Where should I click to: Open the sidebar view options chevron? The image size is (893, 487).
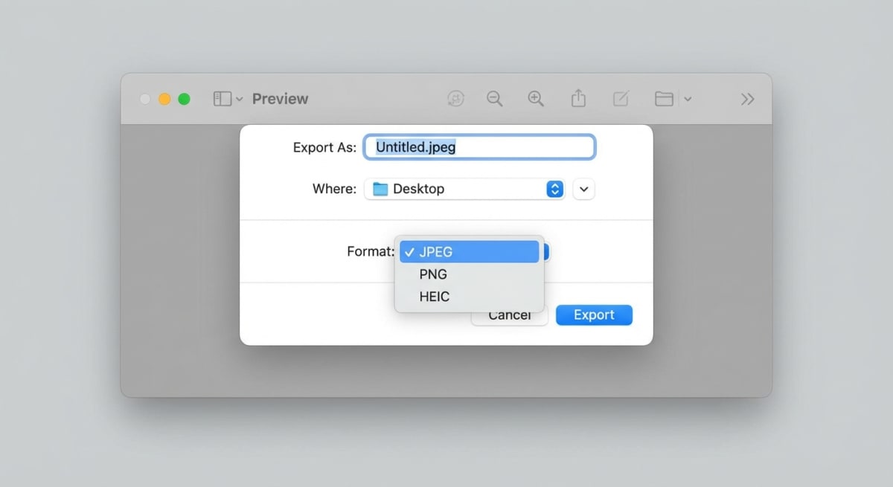(x=239, y=98)
